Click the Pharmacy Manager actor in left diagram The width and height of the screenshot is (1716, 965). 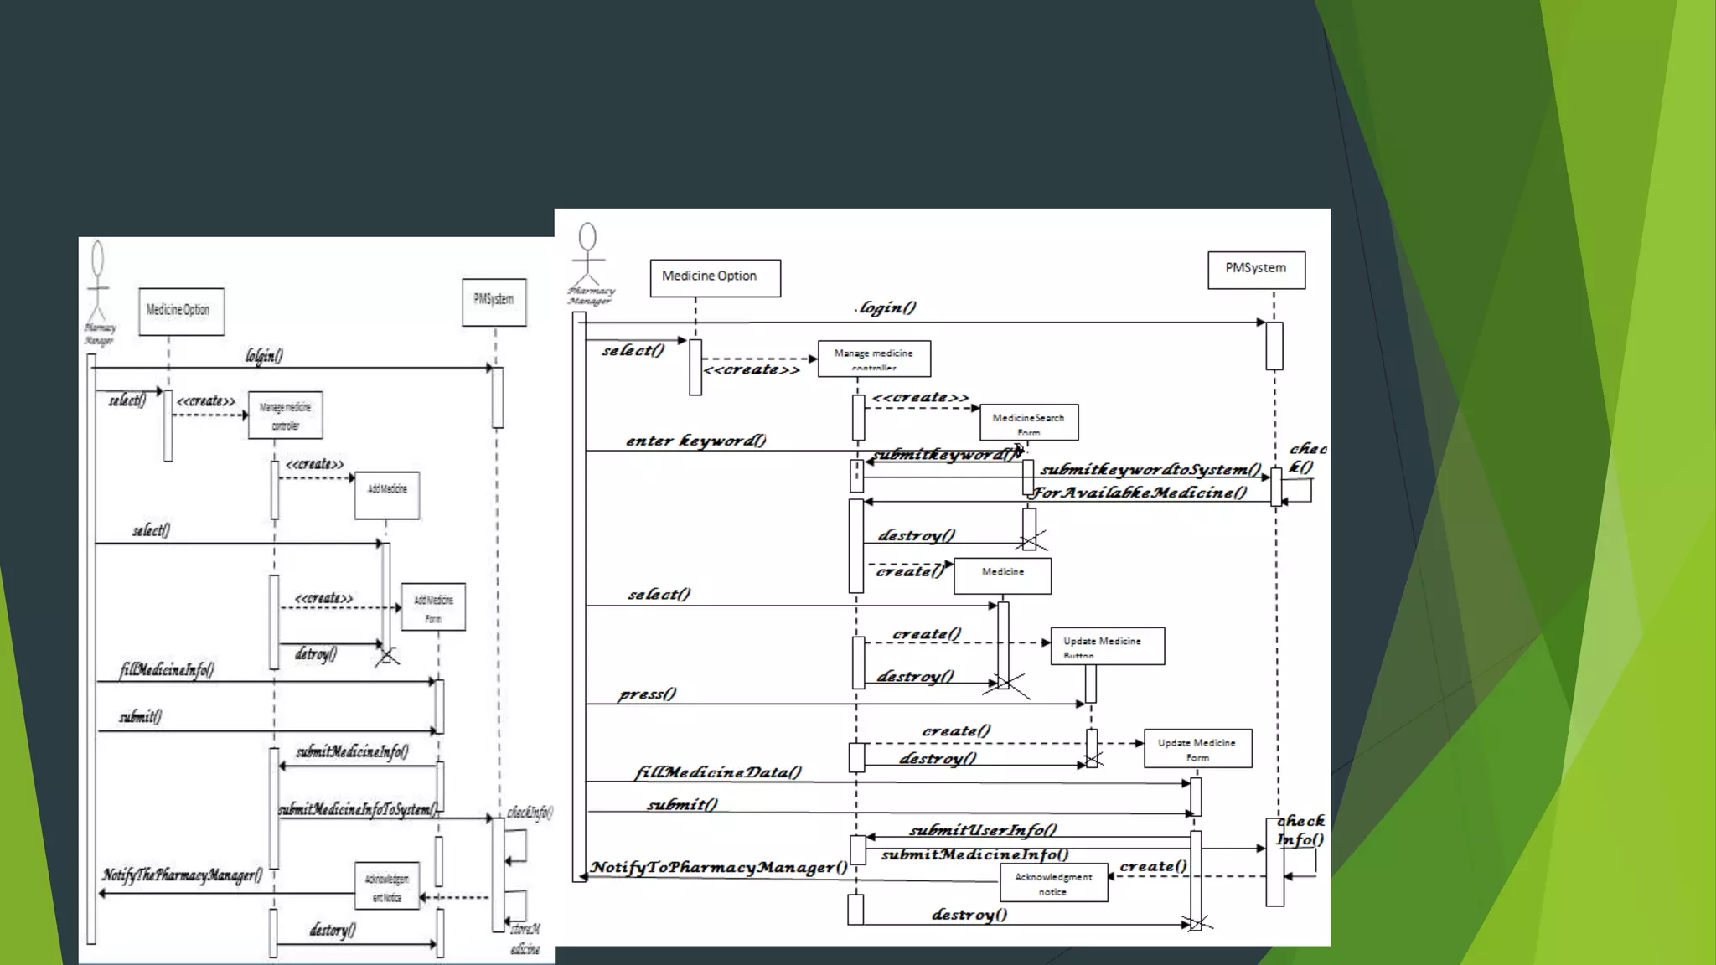click(x=98, y=289)
